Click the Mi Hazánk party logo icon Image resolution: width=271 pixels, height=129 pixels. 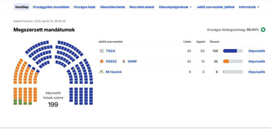pos(101,72)
